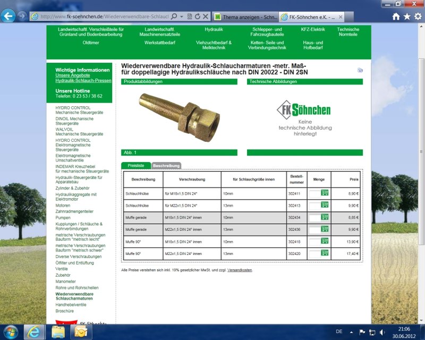Image resolution: width=425 pixels, height=340 pixels.
Task: Switch to the Beschreibung tab
Action: pos(166,166)
